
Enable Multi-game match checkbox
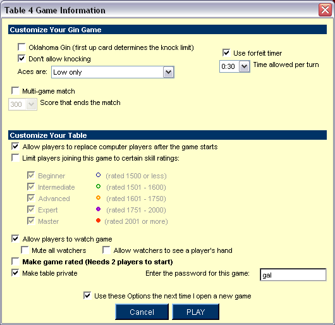pyautogui.click(x=15, y=90)
